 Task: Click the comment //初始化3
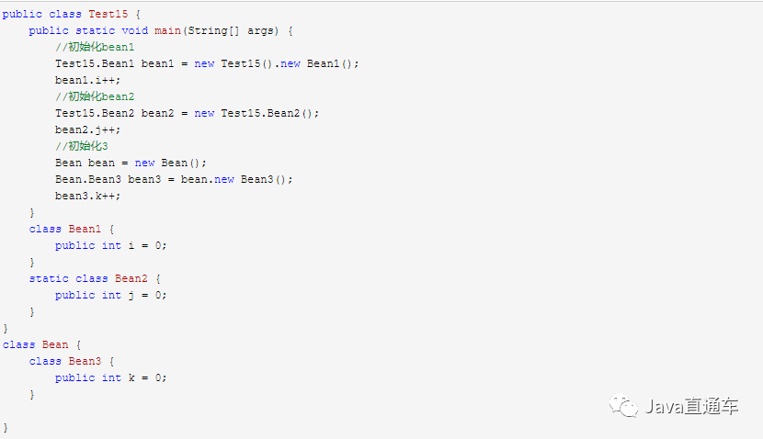pos(82,146)
